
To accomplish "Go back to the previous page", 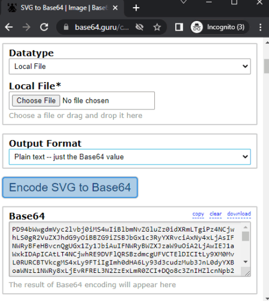I will pos(9,27).
